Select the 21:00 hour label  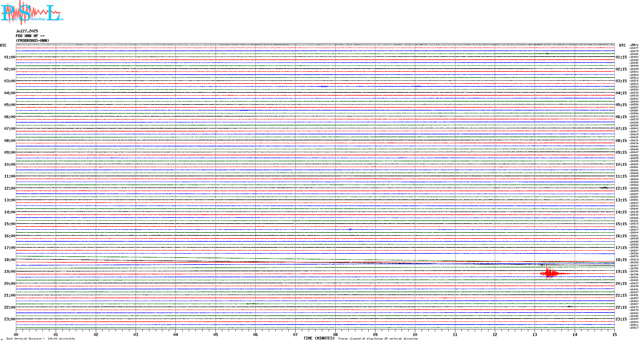pos(10,295)
